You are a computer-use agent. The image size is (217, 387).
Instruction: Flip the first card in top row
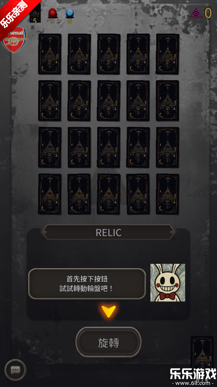[50, 54]
